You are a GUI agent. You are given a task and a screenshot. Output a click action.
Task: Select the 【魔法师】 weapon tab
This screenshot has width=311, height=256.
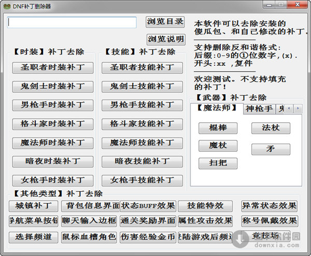(217, 108)
